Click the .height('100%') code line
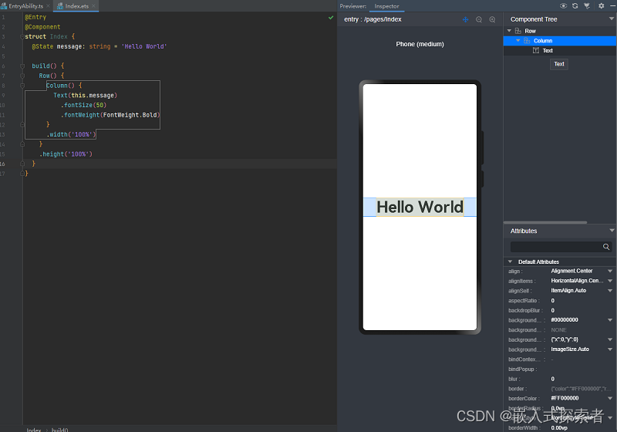617x432 pixels. point(66,154)
